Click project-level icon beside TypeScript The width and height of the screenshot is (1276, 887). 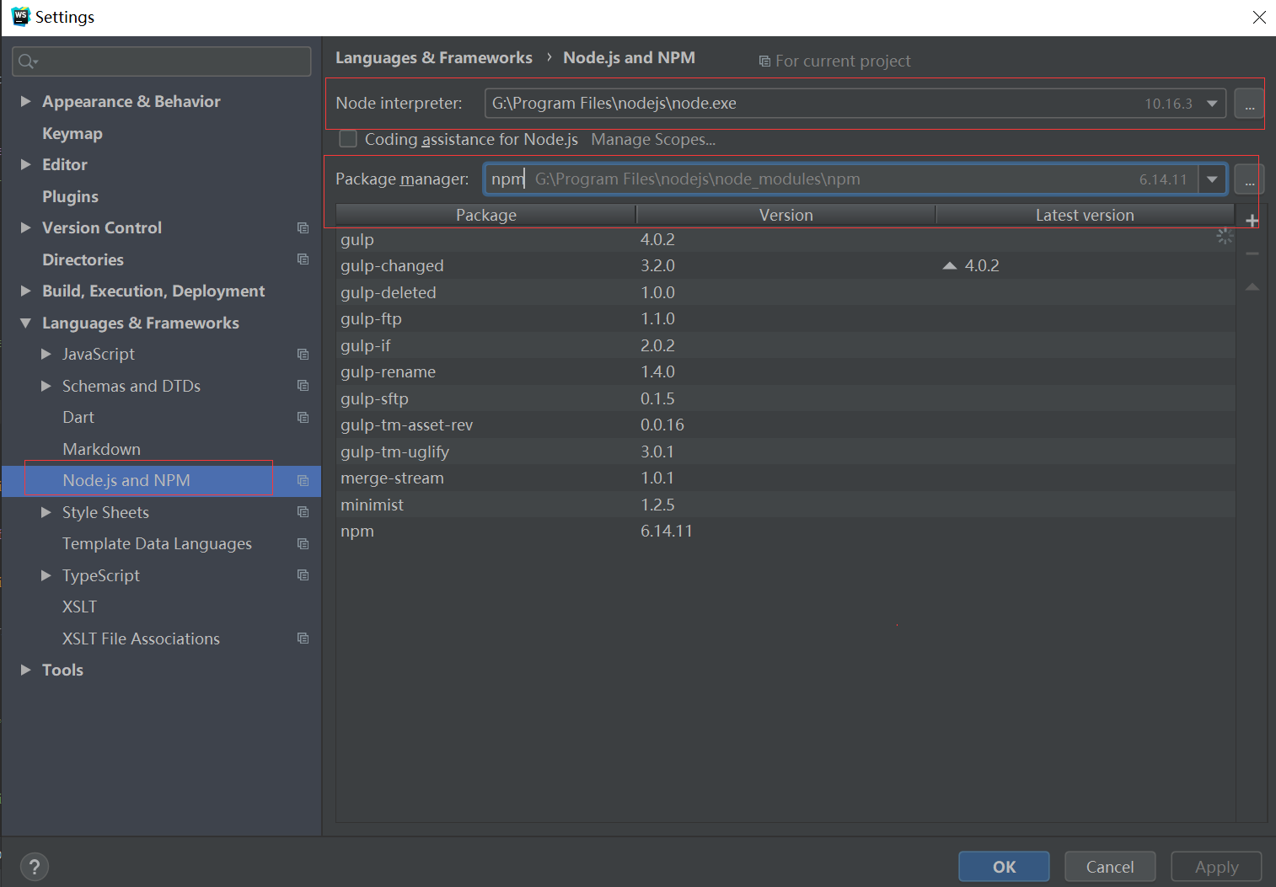click(x=303, y=575)
